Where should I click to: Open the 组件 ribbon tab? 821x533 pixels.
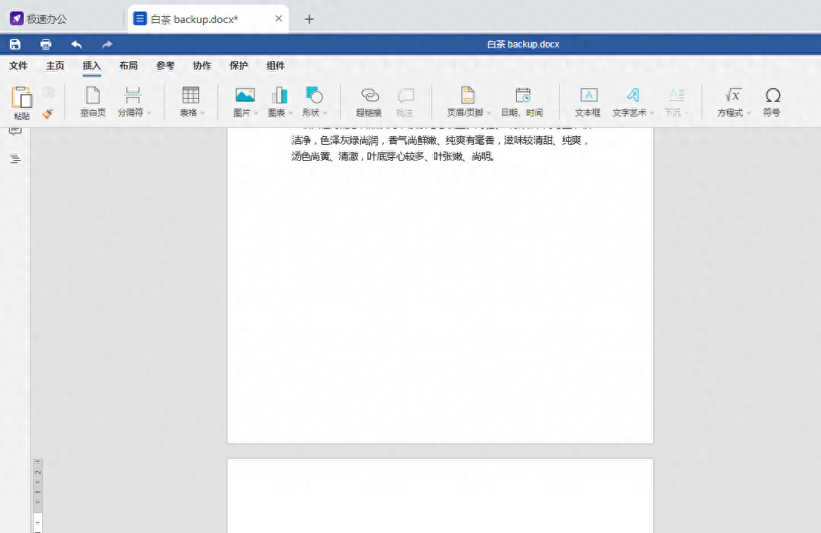coord(276,65)
